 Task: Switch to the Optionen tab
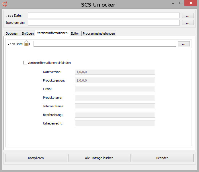tap(12, 33)
